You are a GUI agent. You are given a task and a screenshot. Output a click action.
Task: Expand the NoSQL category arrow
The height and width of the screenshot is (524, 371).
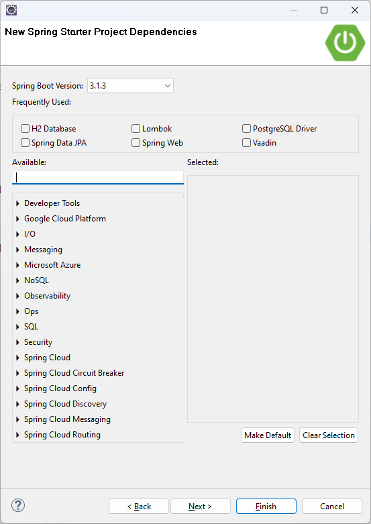17,280
